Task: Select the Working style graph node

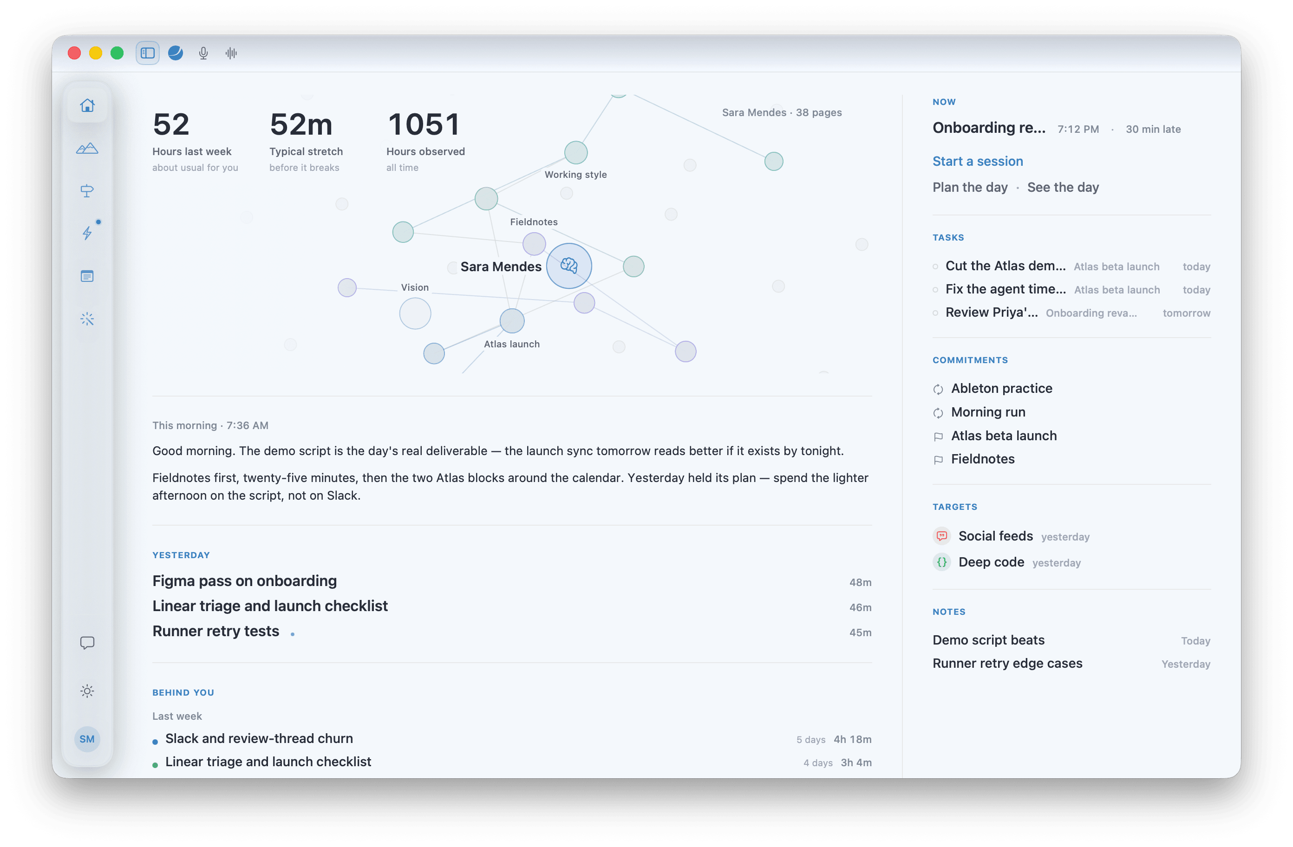Action: [576, 152]
